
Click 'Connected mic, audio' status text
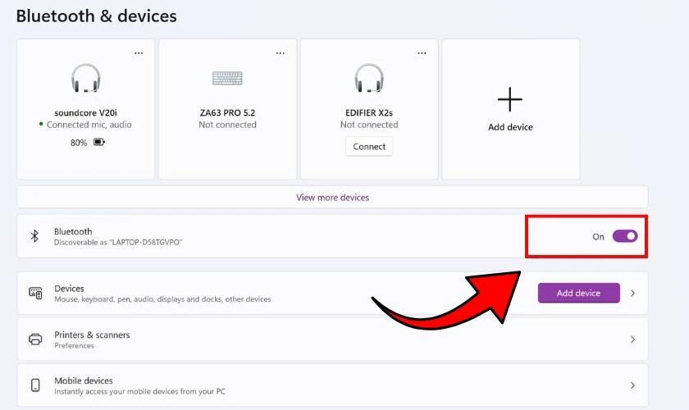[89, 125]
